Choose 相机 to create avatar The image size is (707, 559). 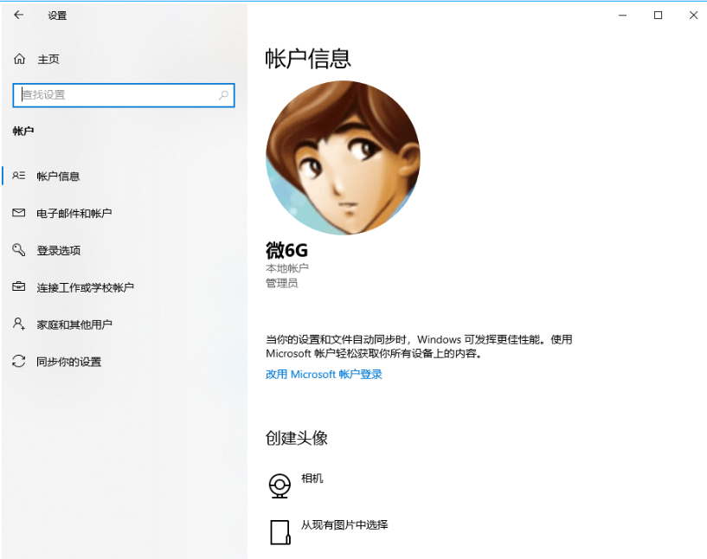pos(312,479)
